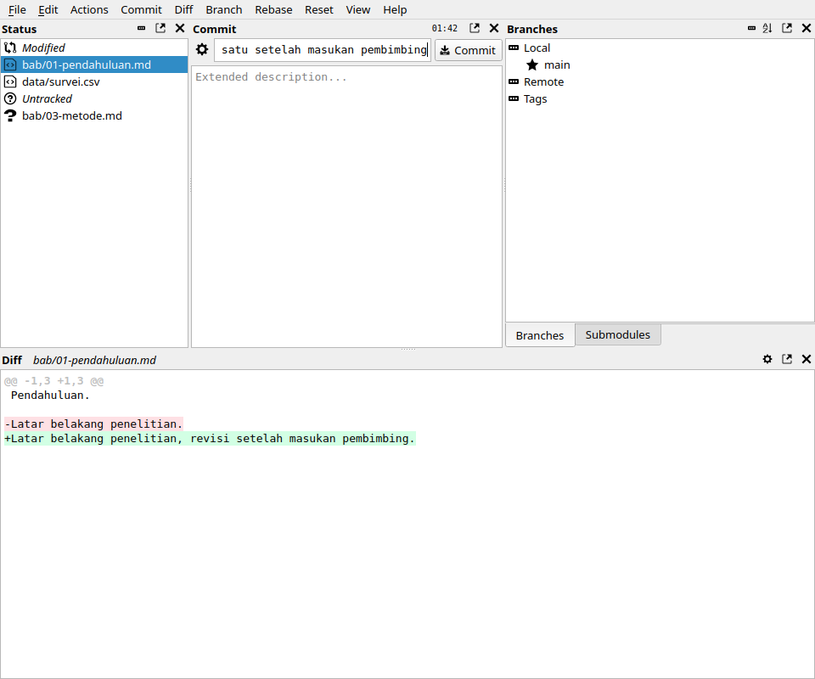Select bab/01-pendahuluan.md in Status list
Viewport: 815px width, 679px height.
coord(94,65)
